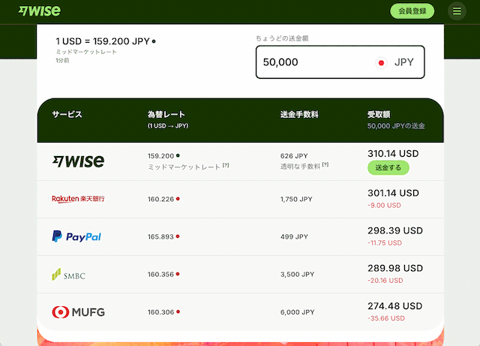Click the -35.66 USD difference
The image size is (480, 346).
(x=386, y=318)
